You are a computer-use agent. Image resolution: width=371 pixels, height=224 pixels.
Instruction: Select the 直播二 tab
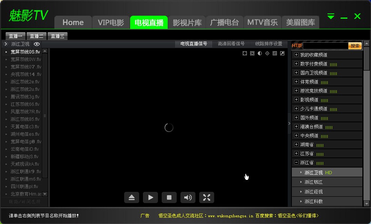click(36, 36)
